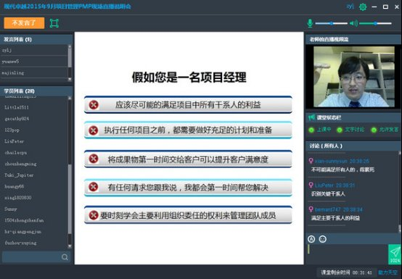
Task: Mute the microphone icon
Action: [310, 23]
